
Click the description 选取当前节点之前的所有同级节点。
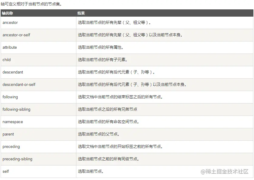[109, 159]
